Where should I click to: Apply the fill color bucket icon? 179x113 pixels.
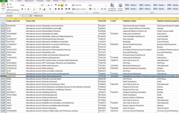point(40,9)
